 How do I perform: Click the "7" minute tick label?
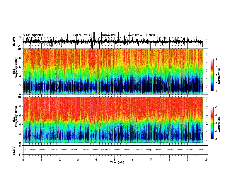coord(151,160)
